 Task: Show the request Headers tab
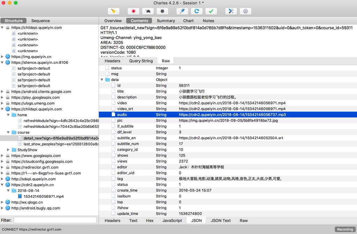tap(112, 61)
